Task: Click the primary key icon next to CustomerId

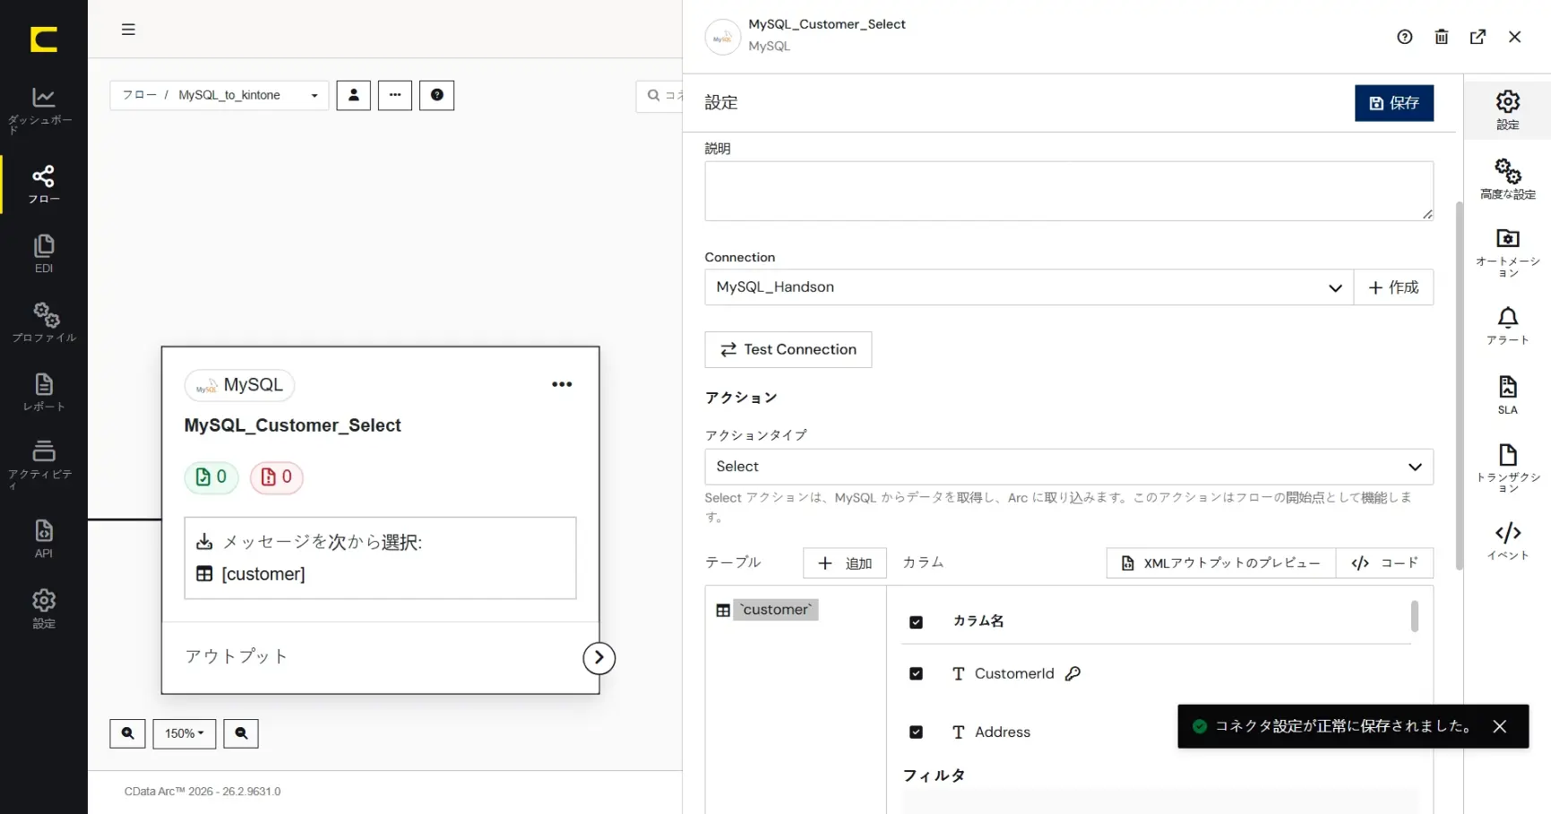Action: tap(1073, 673)
